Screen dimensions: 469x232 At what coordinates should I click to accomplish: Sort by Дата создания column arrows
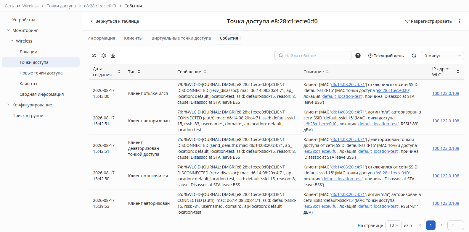coord(119,72)
